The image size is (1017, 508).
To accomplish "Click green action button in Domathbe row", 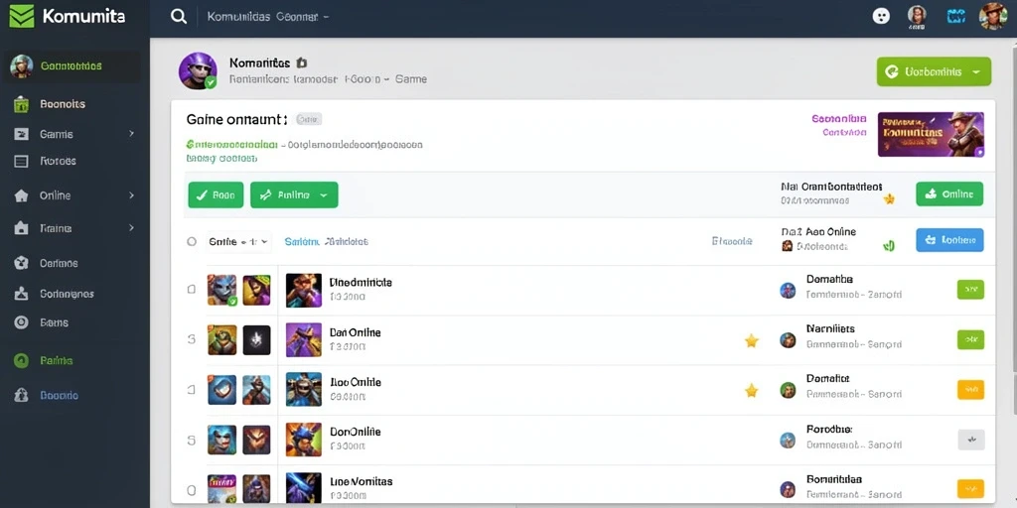I will pyautogui.click(x=971, y=290).
